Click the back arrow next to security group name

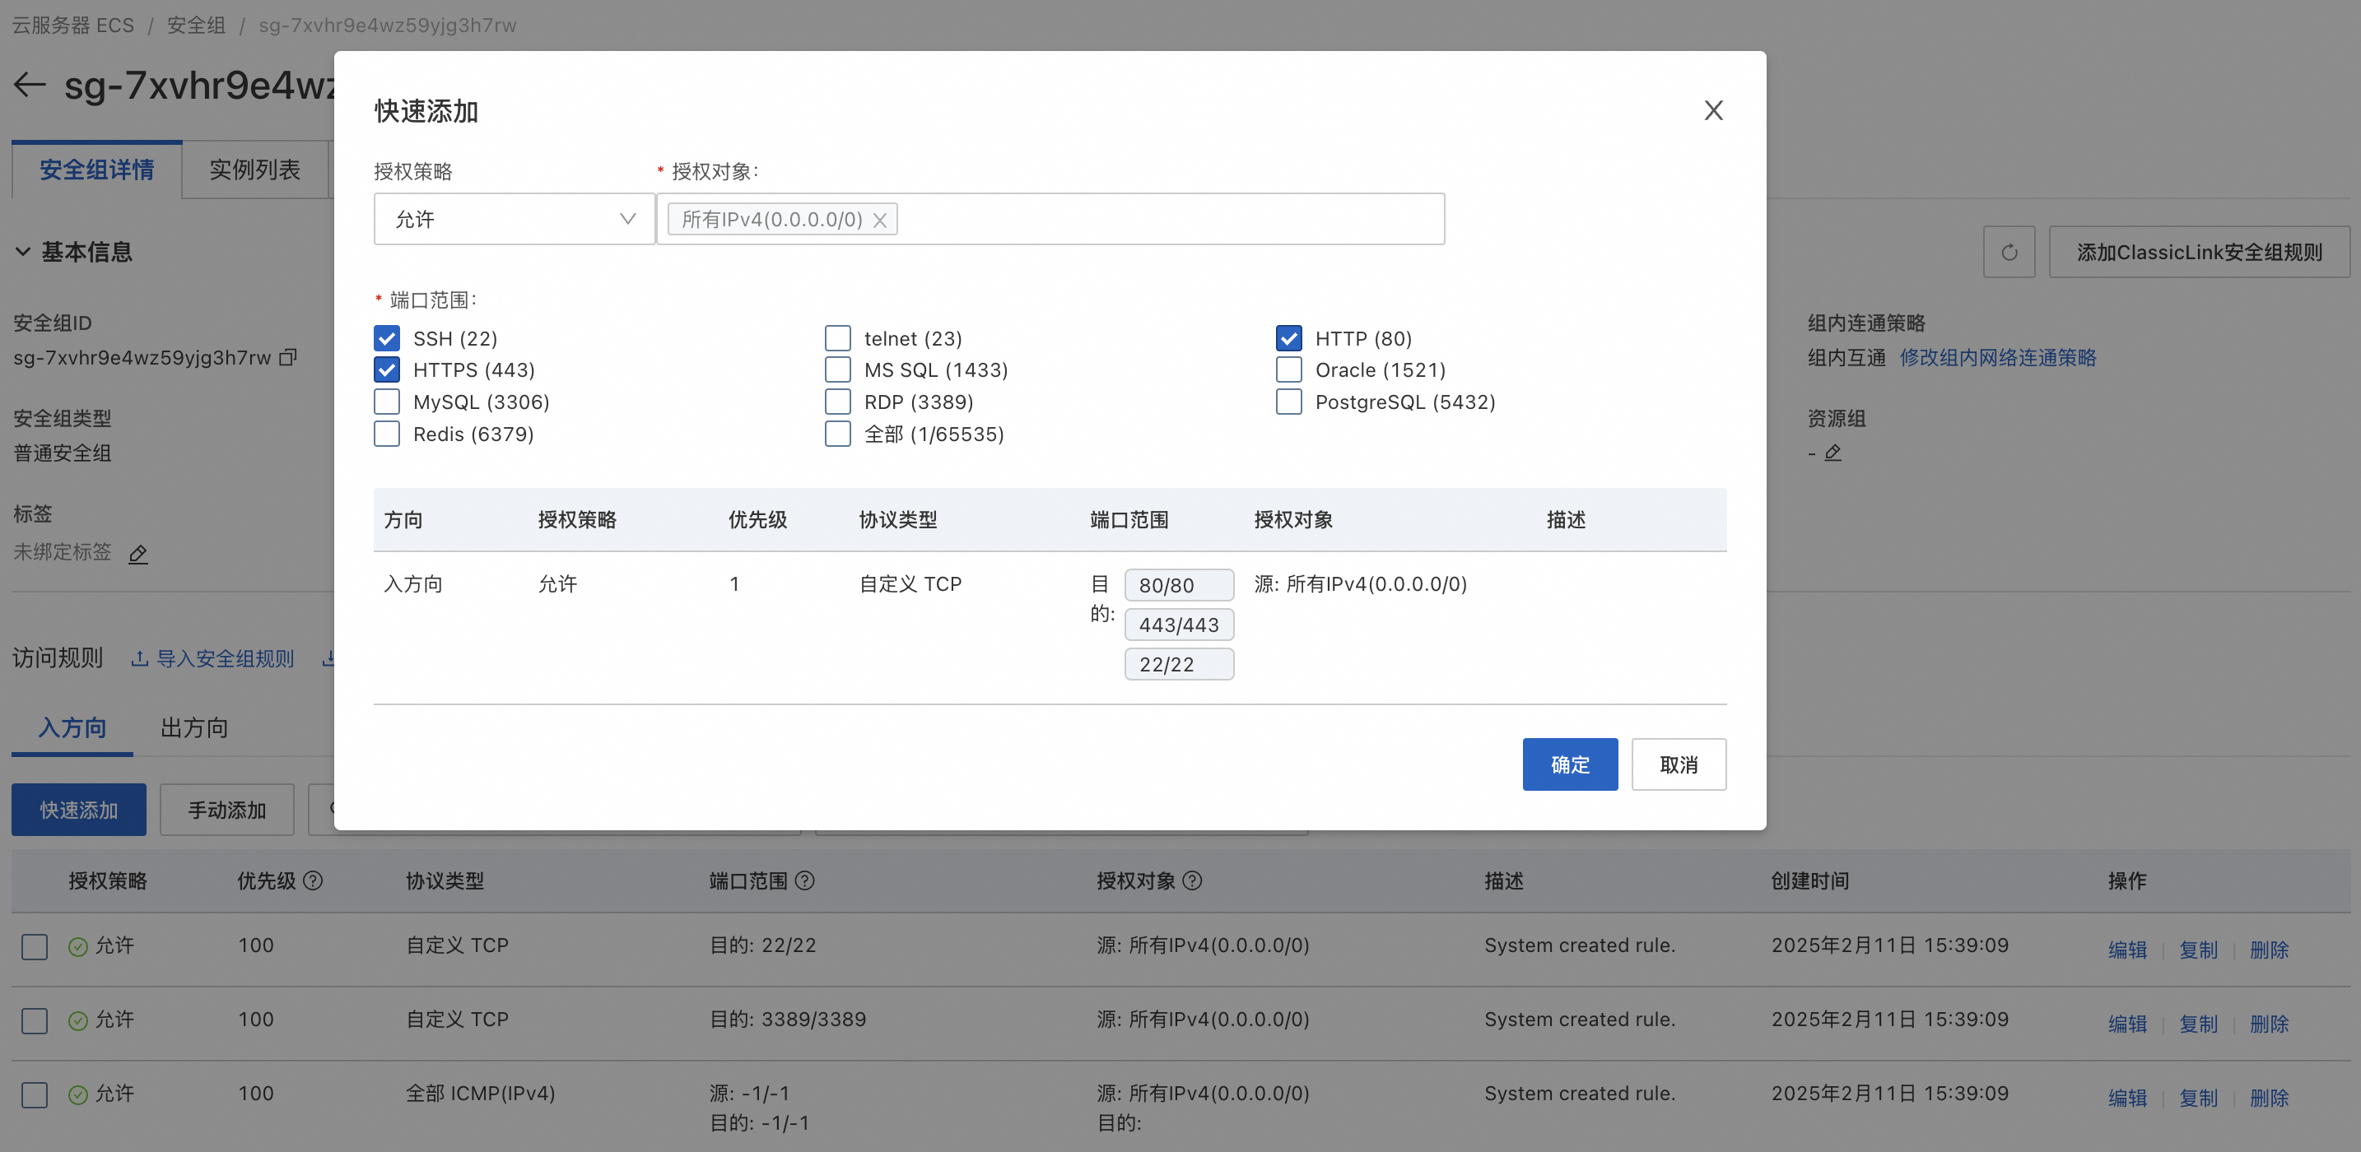pyautogui.click(x=30, y=86)
